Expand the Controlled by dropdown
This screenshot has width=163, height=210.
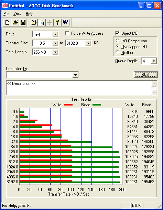coord(75,75)
